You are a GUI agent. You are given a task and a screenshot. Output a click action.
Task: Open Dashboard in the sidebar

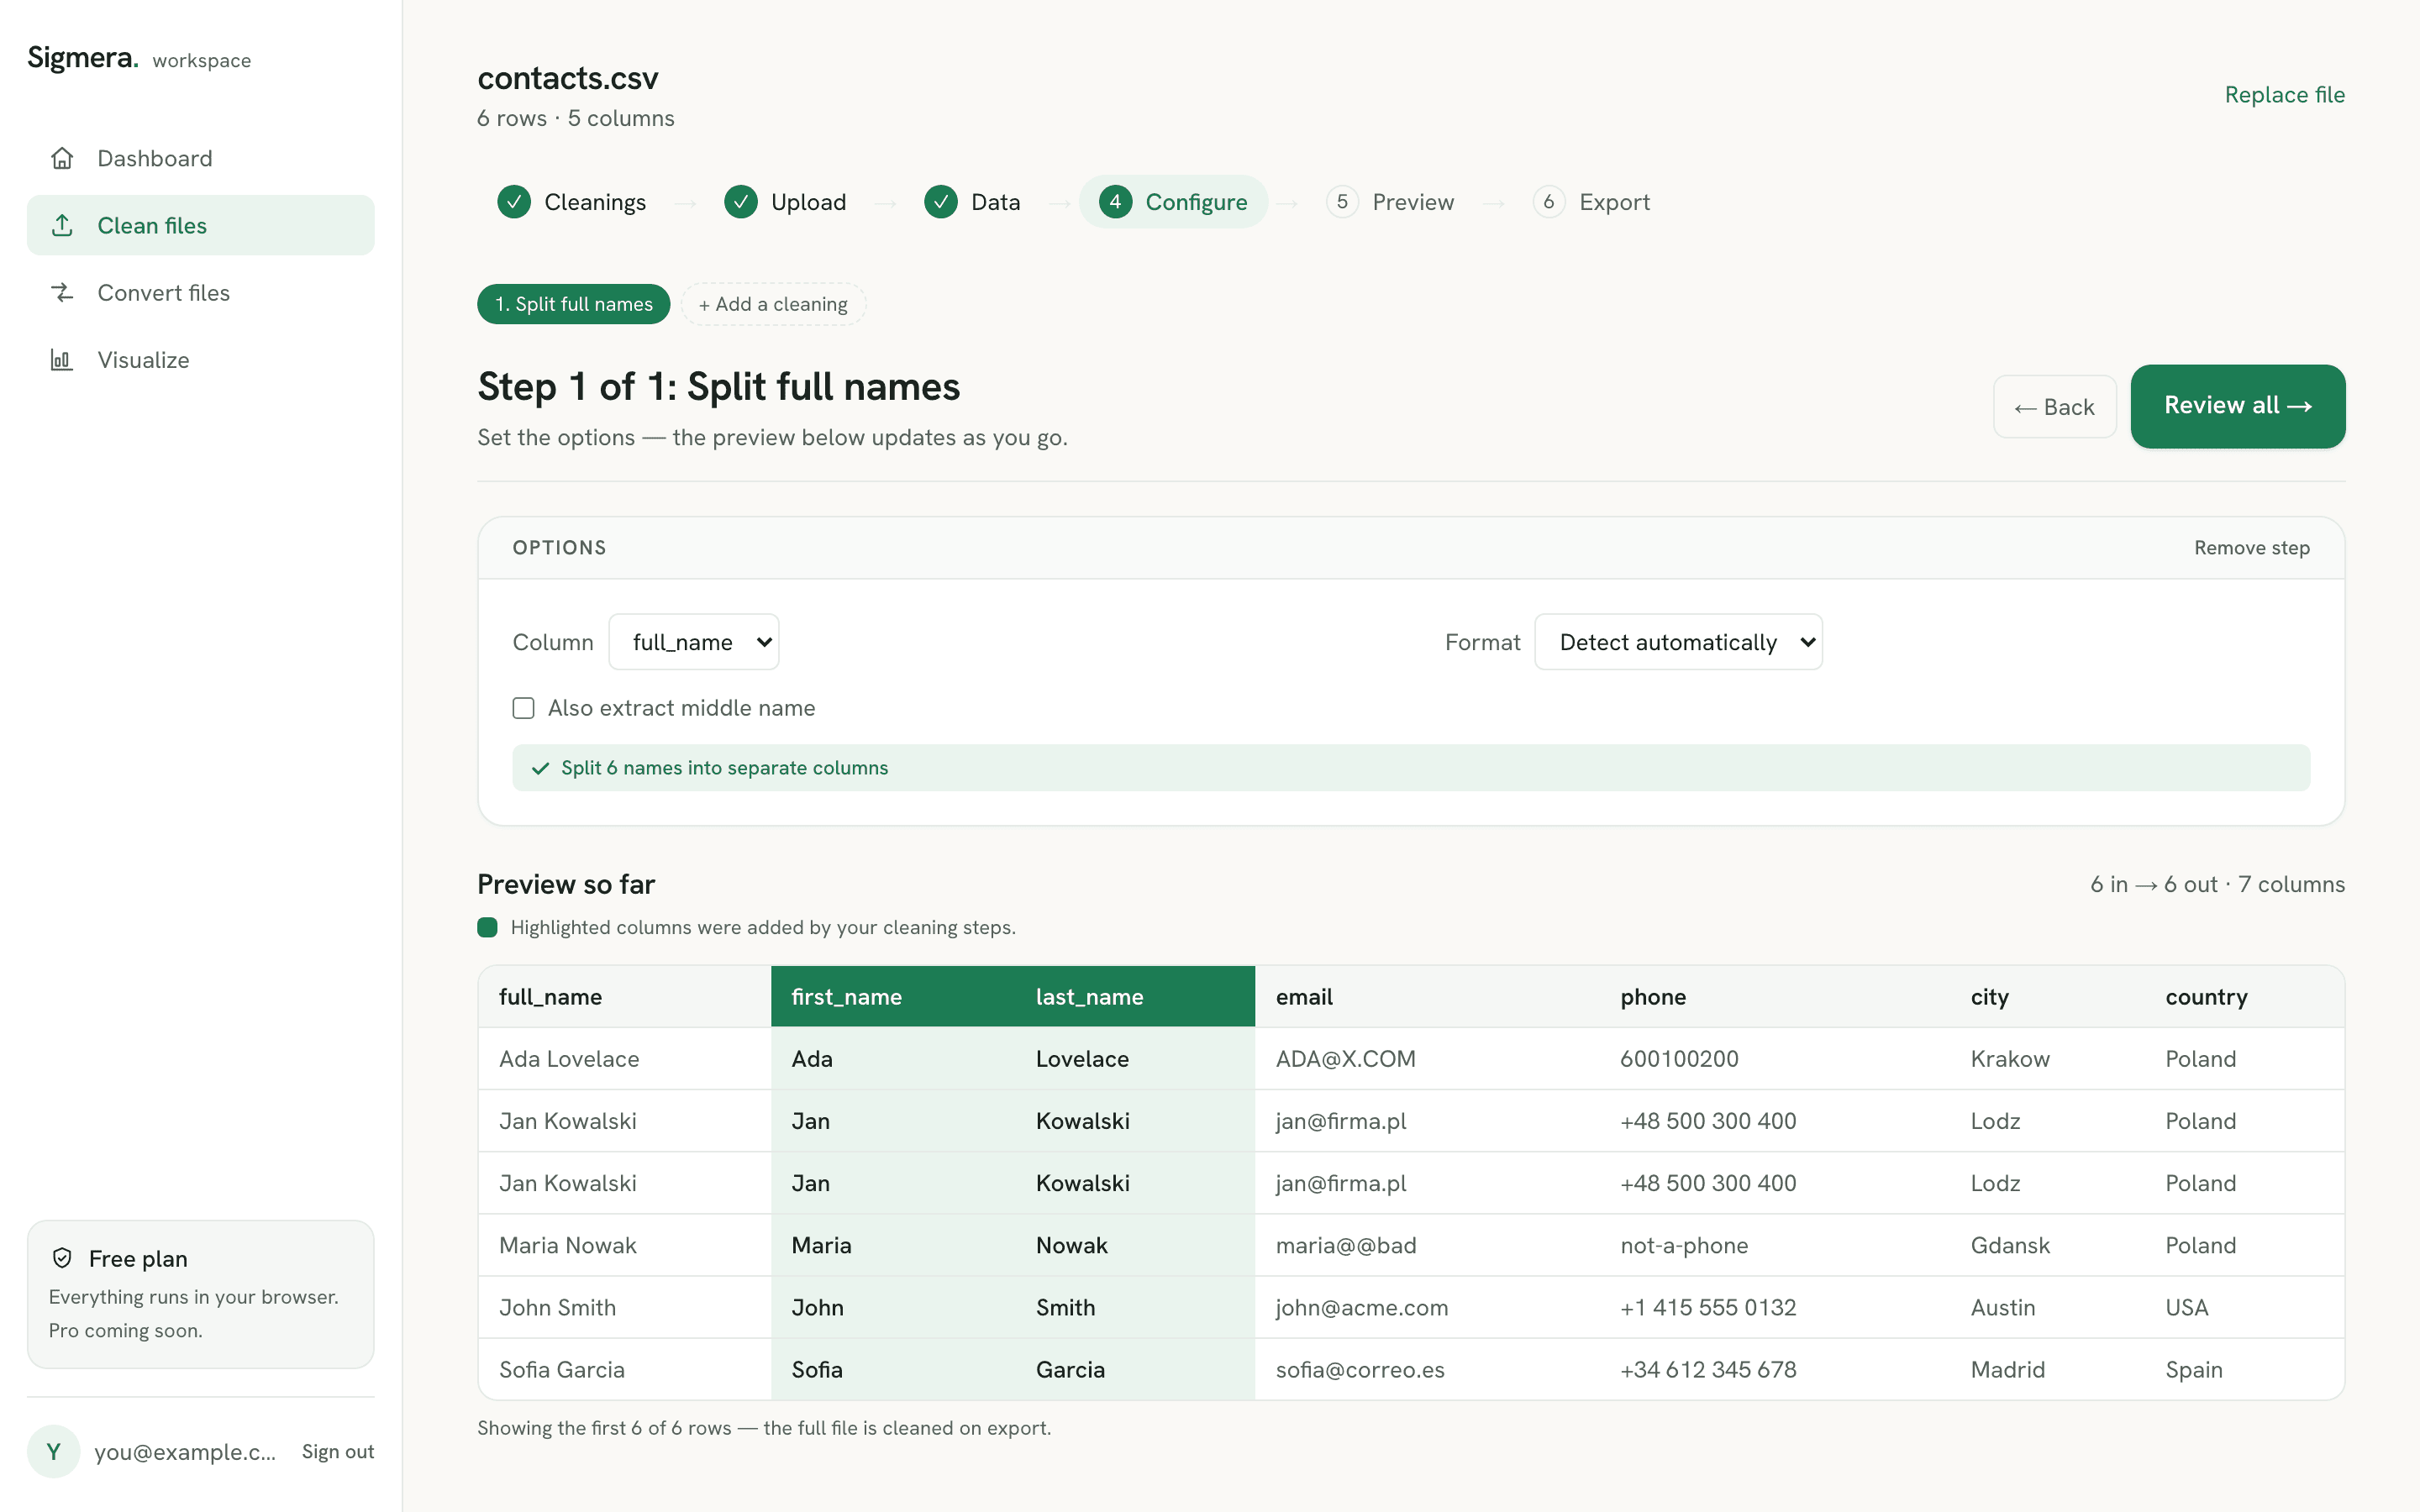pos(201,158)
